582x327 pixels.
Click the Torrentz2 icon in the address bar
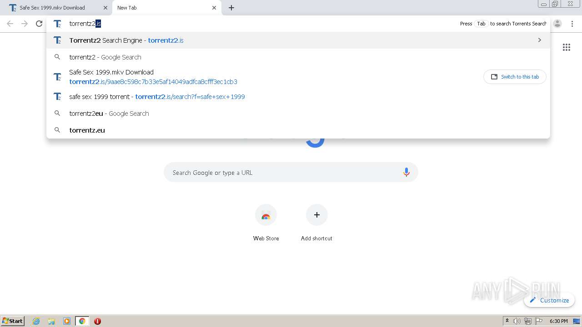57,24
